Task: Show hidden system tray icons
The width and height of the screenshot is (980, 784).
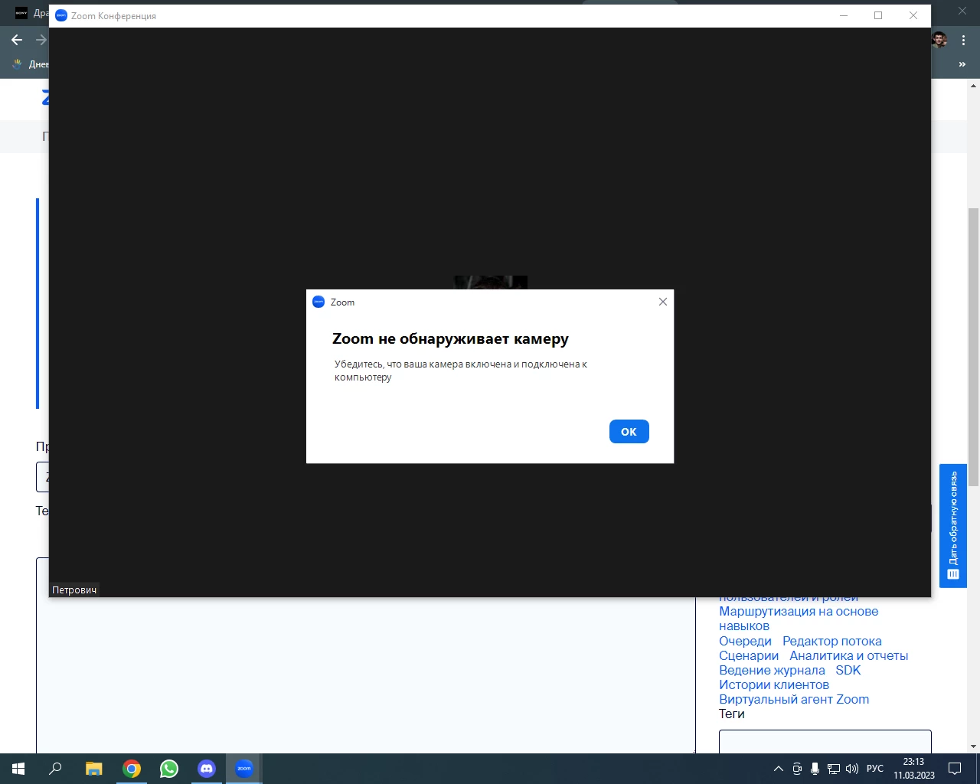Action: tap(779, 769)
